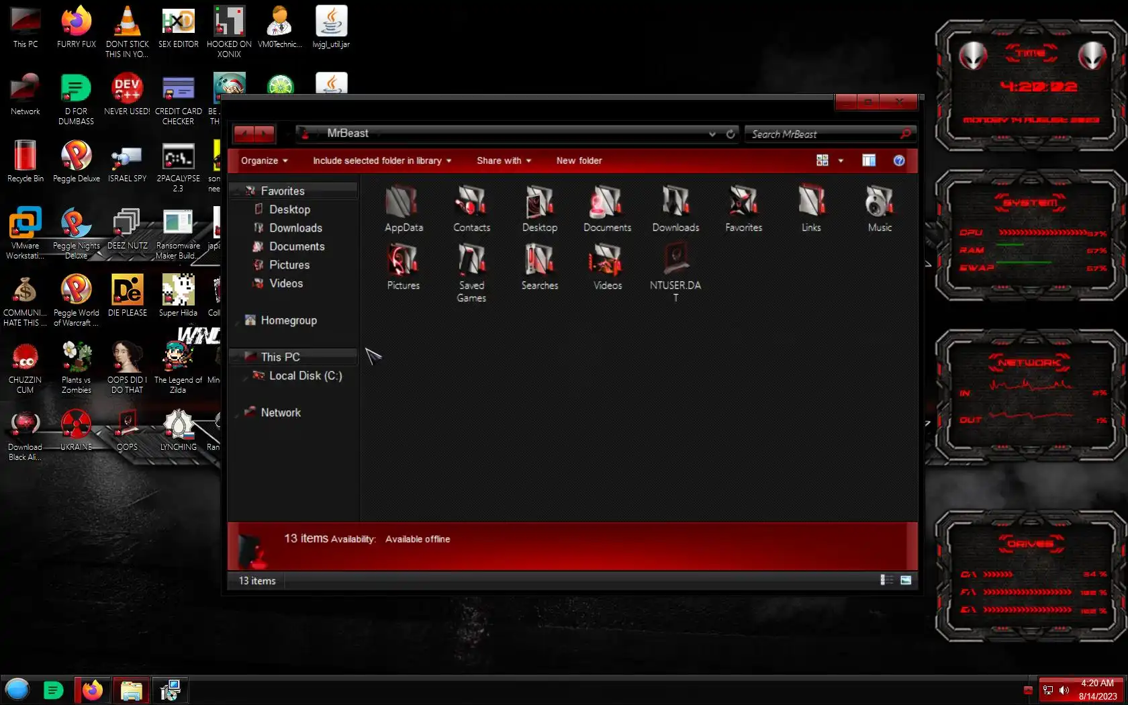Select the Network desktop icon

coord(26,94)
